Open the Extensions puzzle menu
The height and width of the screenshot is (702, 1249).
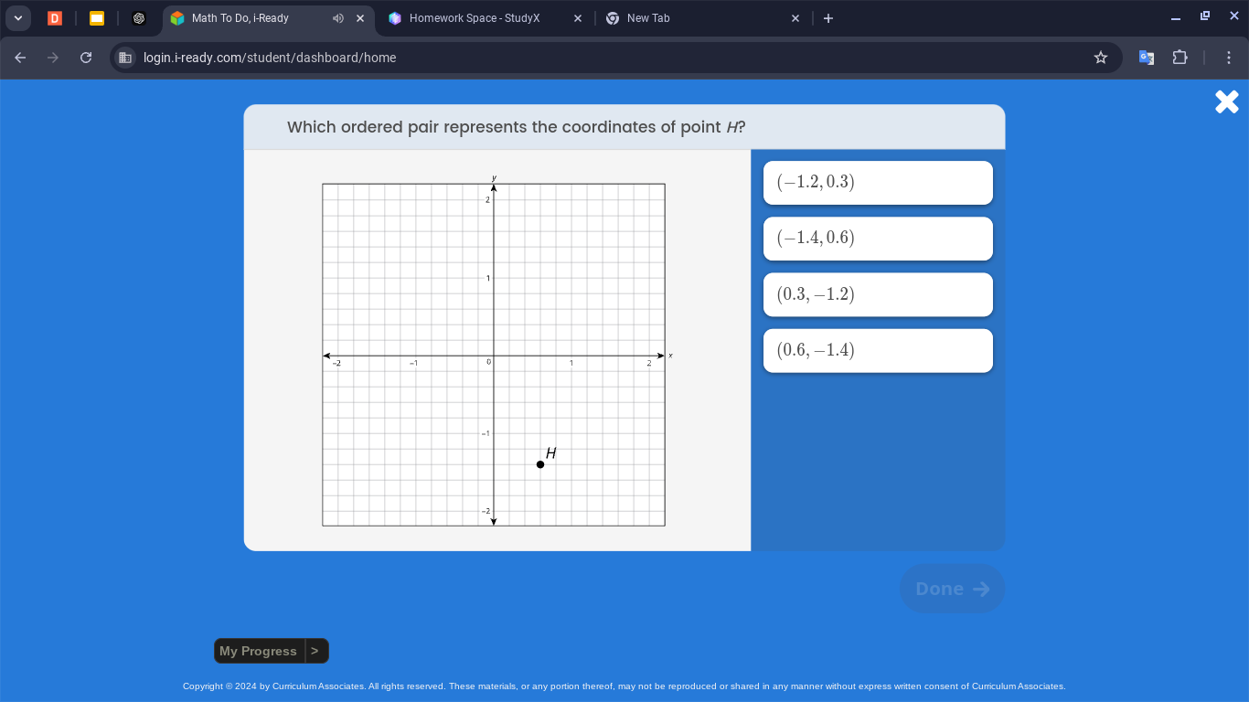click(1180, 58)
